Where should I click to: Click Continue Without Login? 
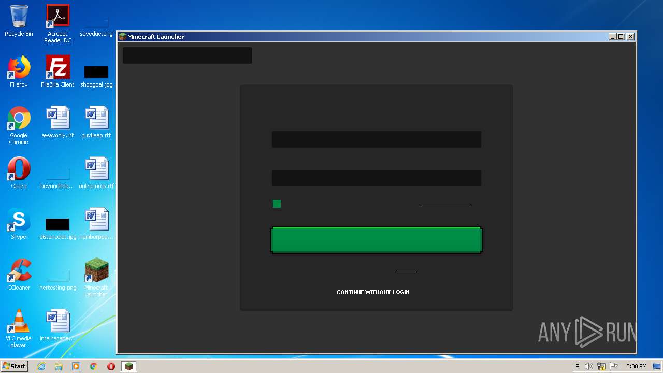(373, 292)
